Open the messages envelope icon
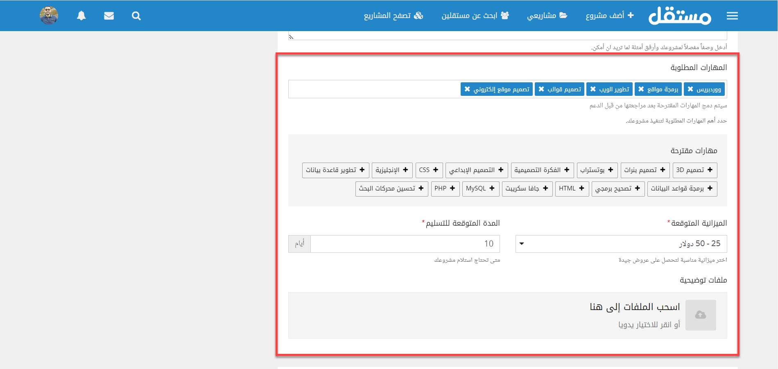This screenshot has height=369, width=778. (x=109, y=16)
